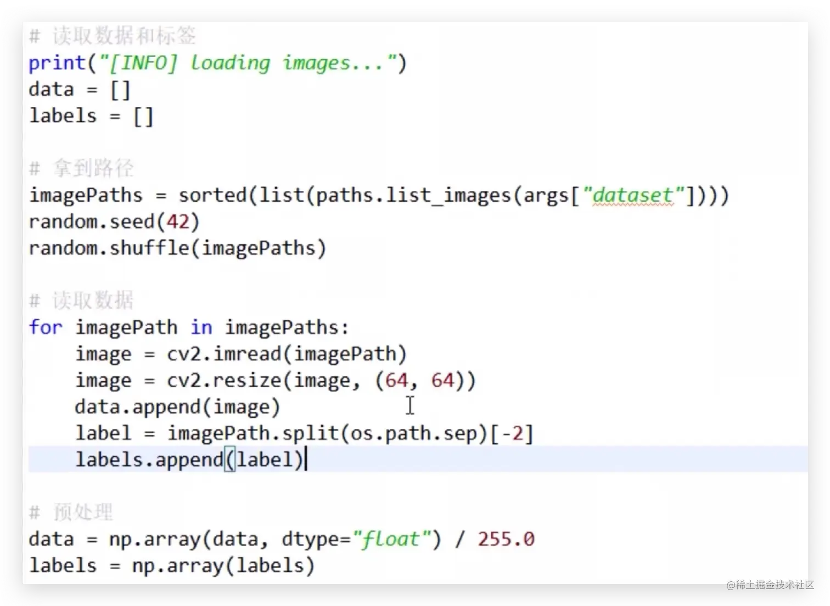This screenshot has height=606, width=830.
Task: Click the line "labels = np.array(labels)"
Action: (x=172, y=565)
